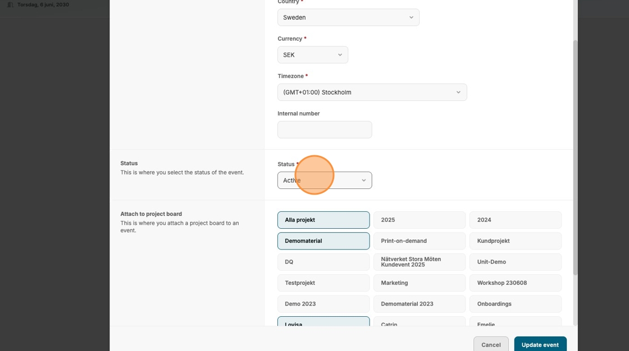
Task: Open the Timezone dropdown showing Stockholm
Action: click(372, 93)
